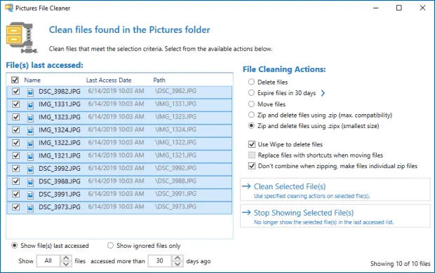
Task: Select Show ignored files only radio
Action: pos(110,245)
